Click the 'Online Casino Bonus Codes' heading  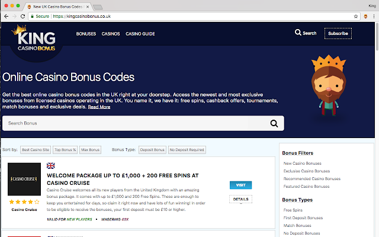pos(68,77)
